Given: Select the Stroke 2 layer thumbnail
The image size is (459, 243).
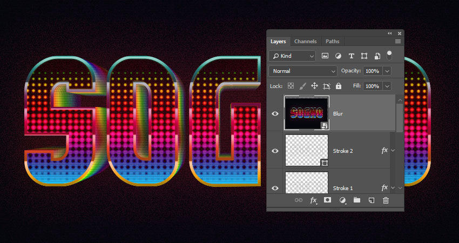Looking at the screenshot, I should pos(307,150).
